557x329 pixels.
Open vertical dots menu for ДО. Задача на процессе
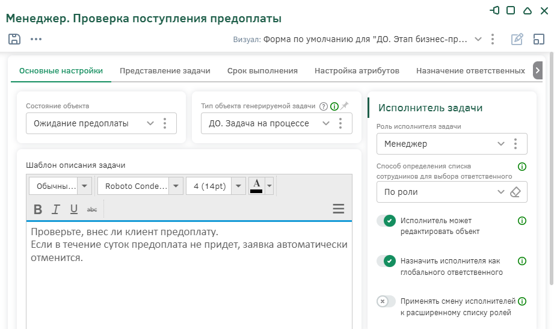coord(340,123)
